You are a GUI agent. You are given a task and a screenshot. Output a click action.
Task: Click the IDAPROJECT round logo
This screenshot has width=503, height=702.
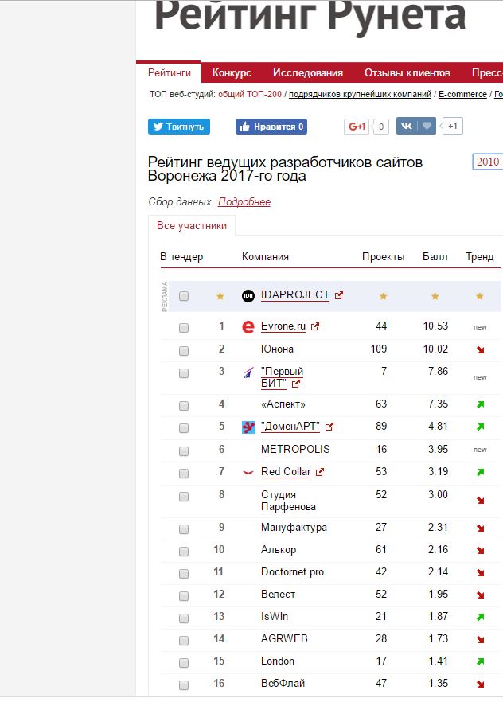click(x=248, y=295)
